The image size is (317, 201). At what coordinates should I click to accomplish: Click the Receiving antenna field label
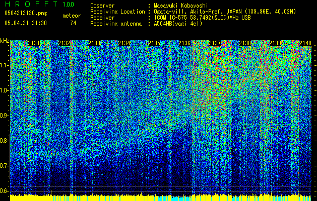coord(116,24)
